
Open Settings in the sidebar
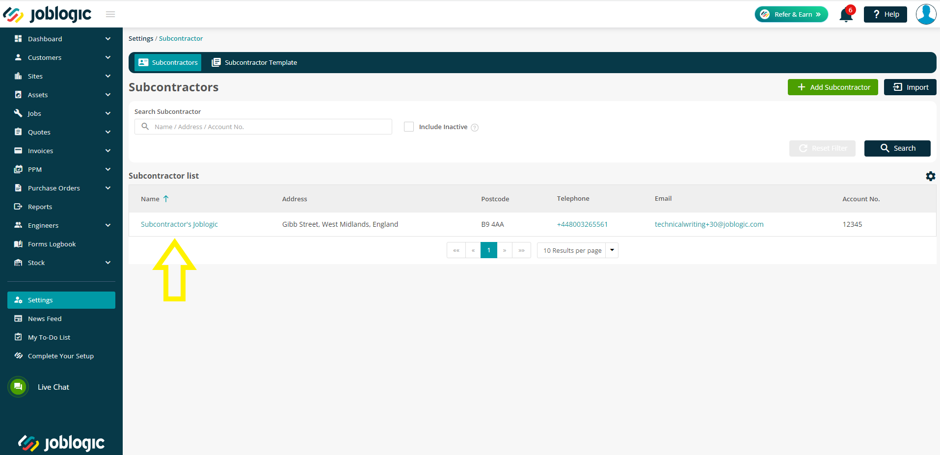pos(61,300)
